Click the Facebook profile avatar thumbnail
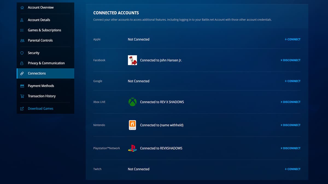 132,60
